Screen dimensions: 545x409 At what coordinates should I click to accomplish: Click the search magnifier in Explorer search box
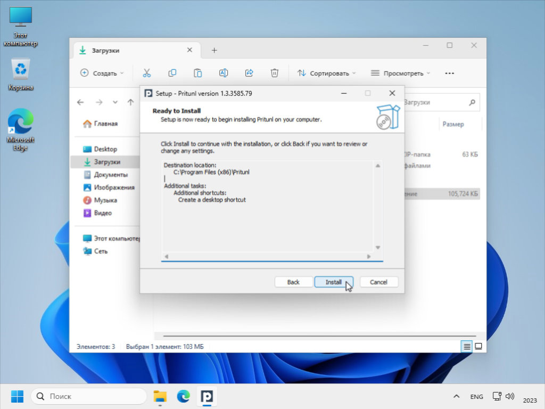coord(472,102)
